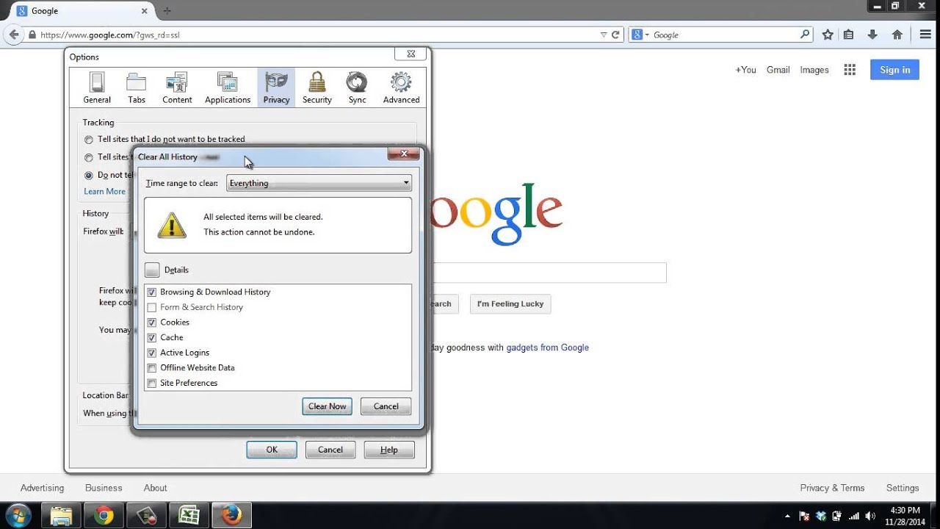The width and height of the screenshot is (940, 529).
Task: Open the Content options panel
Action: [x=177, y=88]
